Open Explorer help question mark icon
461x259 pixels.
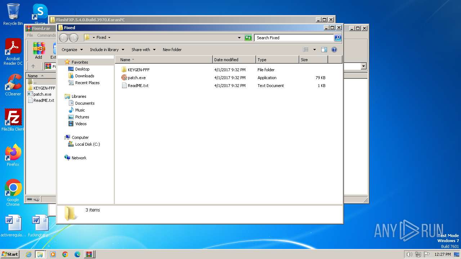(x=334, y=50)
